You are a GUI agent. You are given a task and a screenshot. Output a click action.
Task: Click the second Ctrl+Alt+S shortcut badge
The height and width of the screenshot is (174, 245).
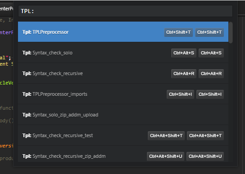[211, 53]
